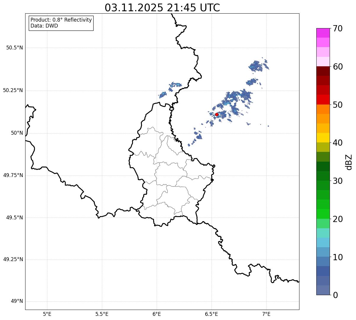This screenshot has width=356, height=320.
Task: Click the "5°E" longitude label
Action: 47,314
